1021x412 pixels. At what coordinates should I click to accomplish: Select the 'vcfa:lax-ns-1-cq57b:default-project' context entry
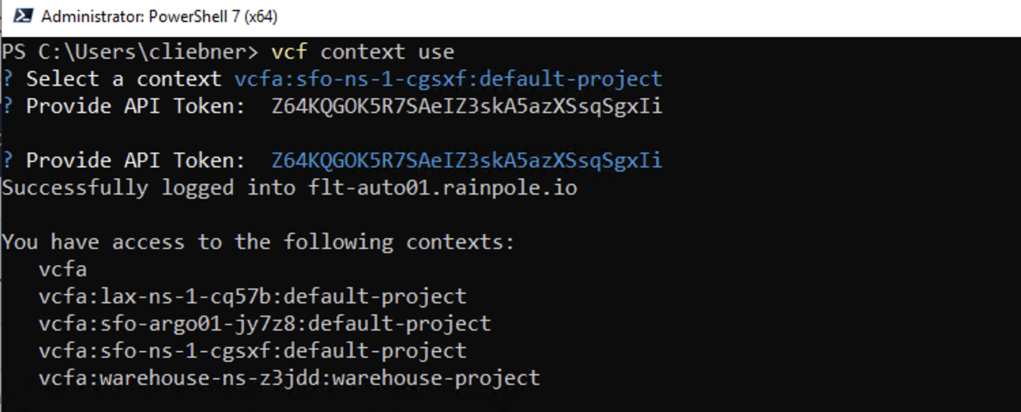pos(253,296)
